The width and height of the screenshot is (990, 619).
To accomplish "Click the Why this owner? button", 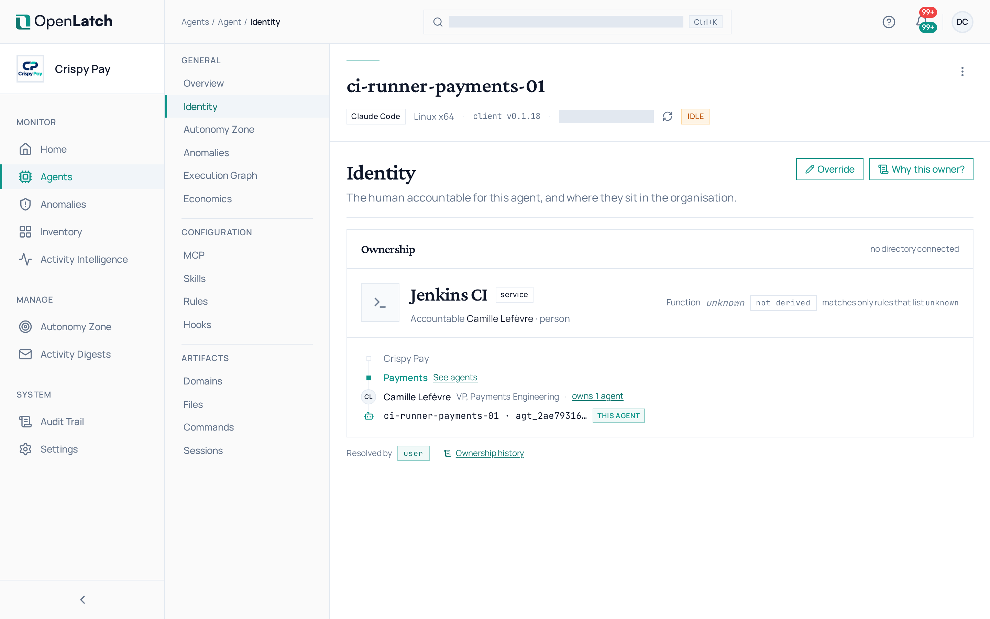I will click(x=921, y=169).
